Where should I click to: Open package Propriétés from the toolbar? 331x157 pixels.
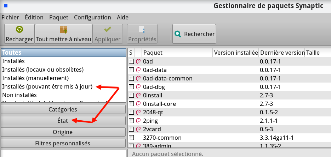(142, 34)
